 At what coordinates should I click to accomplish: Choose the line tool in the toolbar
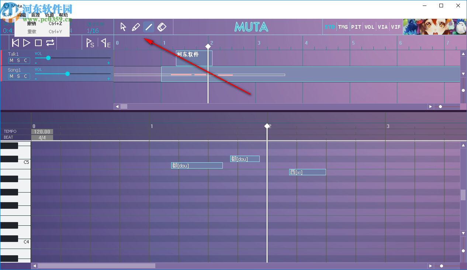149,27
